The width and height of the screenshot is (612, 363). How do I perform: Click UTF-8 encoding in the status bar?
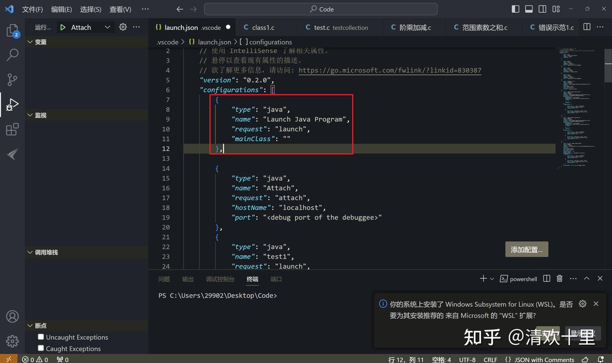(x=467, y=359)
